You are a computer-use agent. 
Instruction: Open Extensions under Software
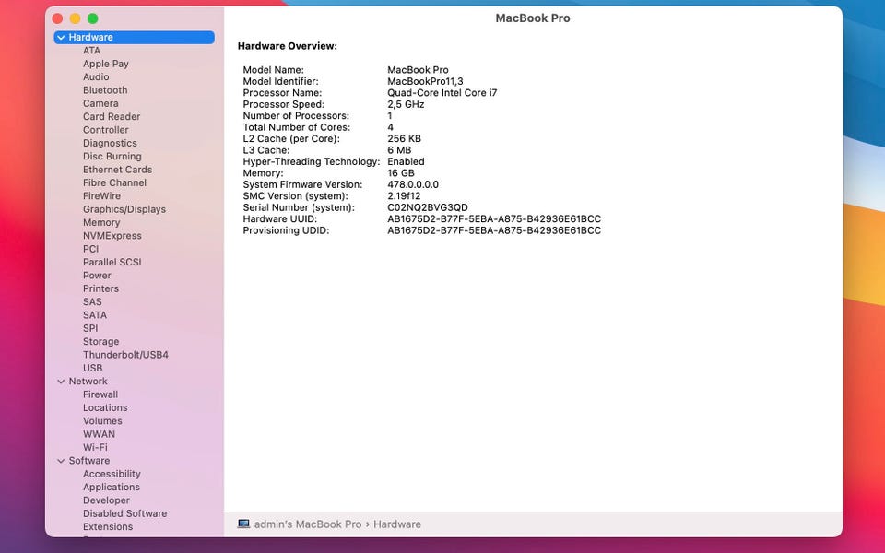108,527
